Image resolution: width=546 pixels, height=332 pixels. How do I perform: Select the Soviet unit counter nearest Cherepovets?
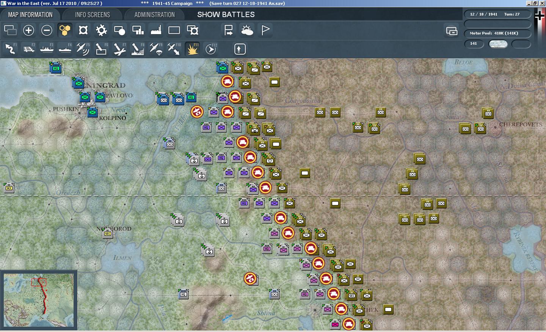pos(480,128)
